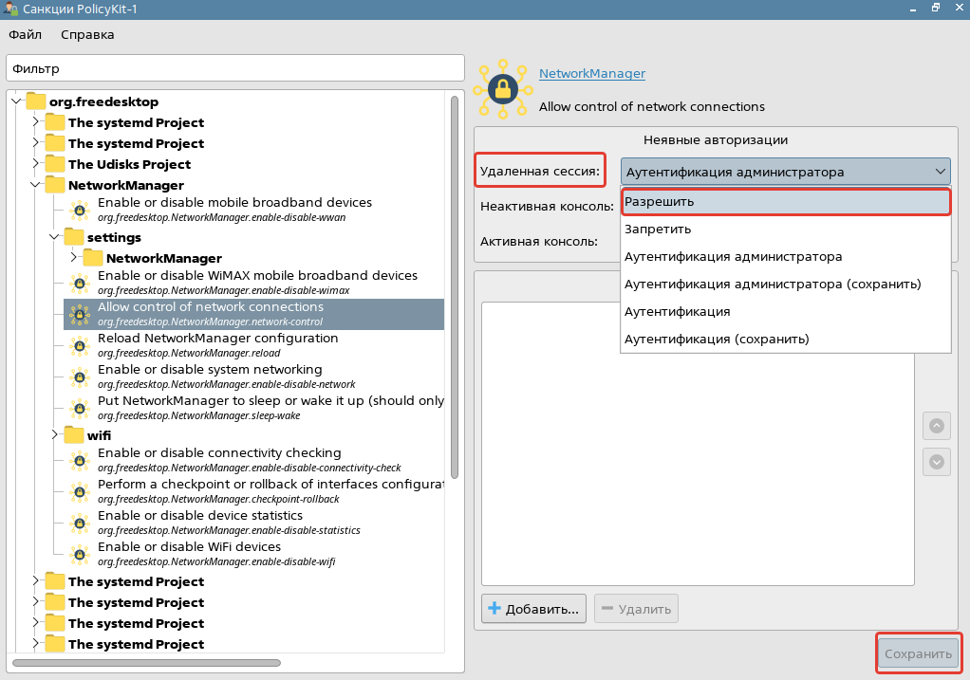Open the remote session authorization combo box

click(785, 172)
